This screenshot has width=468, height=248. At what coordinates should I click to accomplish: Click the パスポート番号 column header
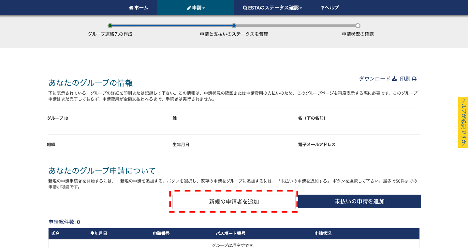[x=230, y=234]
